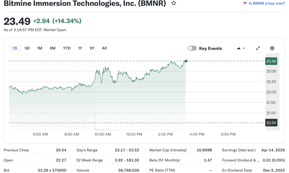Image resolution: width=289 pixels, height=173 pixels.
Task: Select the 1D time range
Action: tap(15, 48)
